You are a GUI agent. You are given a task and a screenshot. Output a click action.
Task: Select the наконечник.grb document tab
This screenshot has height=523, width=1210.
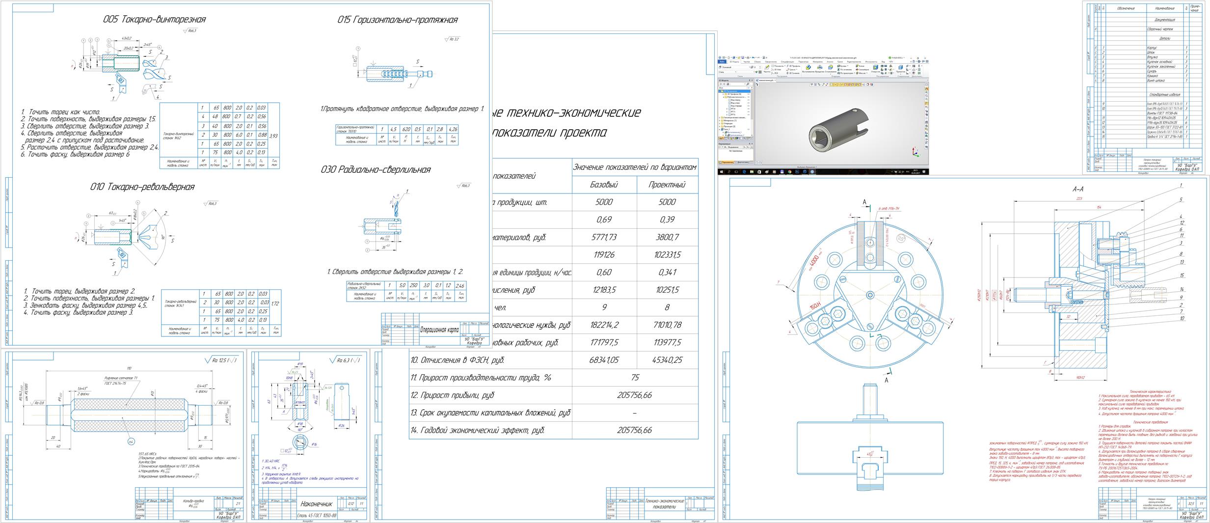766,80
